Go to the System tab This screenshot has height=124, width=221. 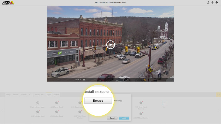[x=56, y=95]
